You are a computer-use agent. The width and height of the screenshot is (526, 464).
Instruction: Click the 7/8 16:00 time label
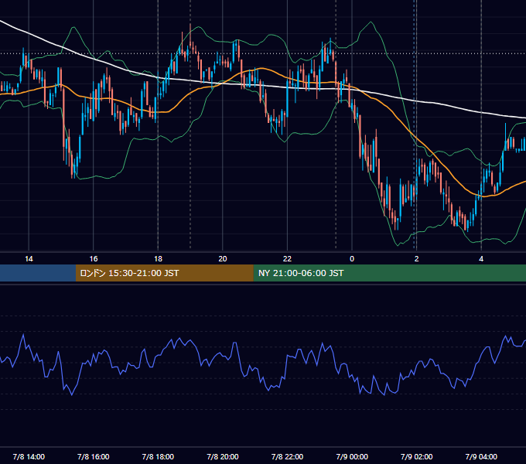tap(94, 456)
